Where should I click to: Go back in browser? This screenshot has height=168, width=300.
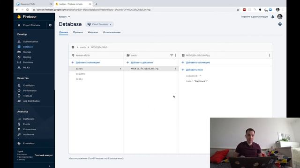pyautogui.click(x=17, y=10)
